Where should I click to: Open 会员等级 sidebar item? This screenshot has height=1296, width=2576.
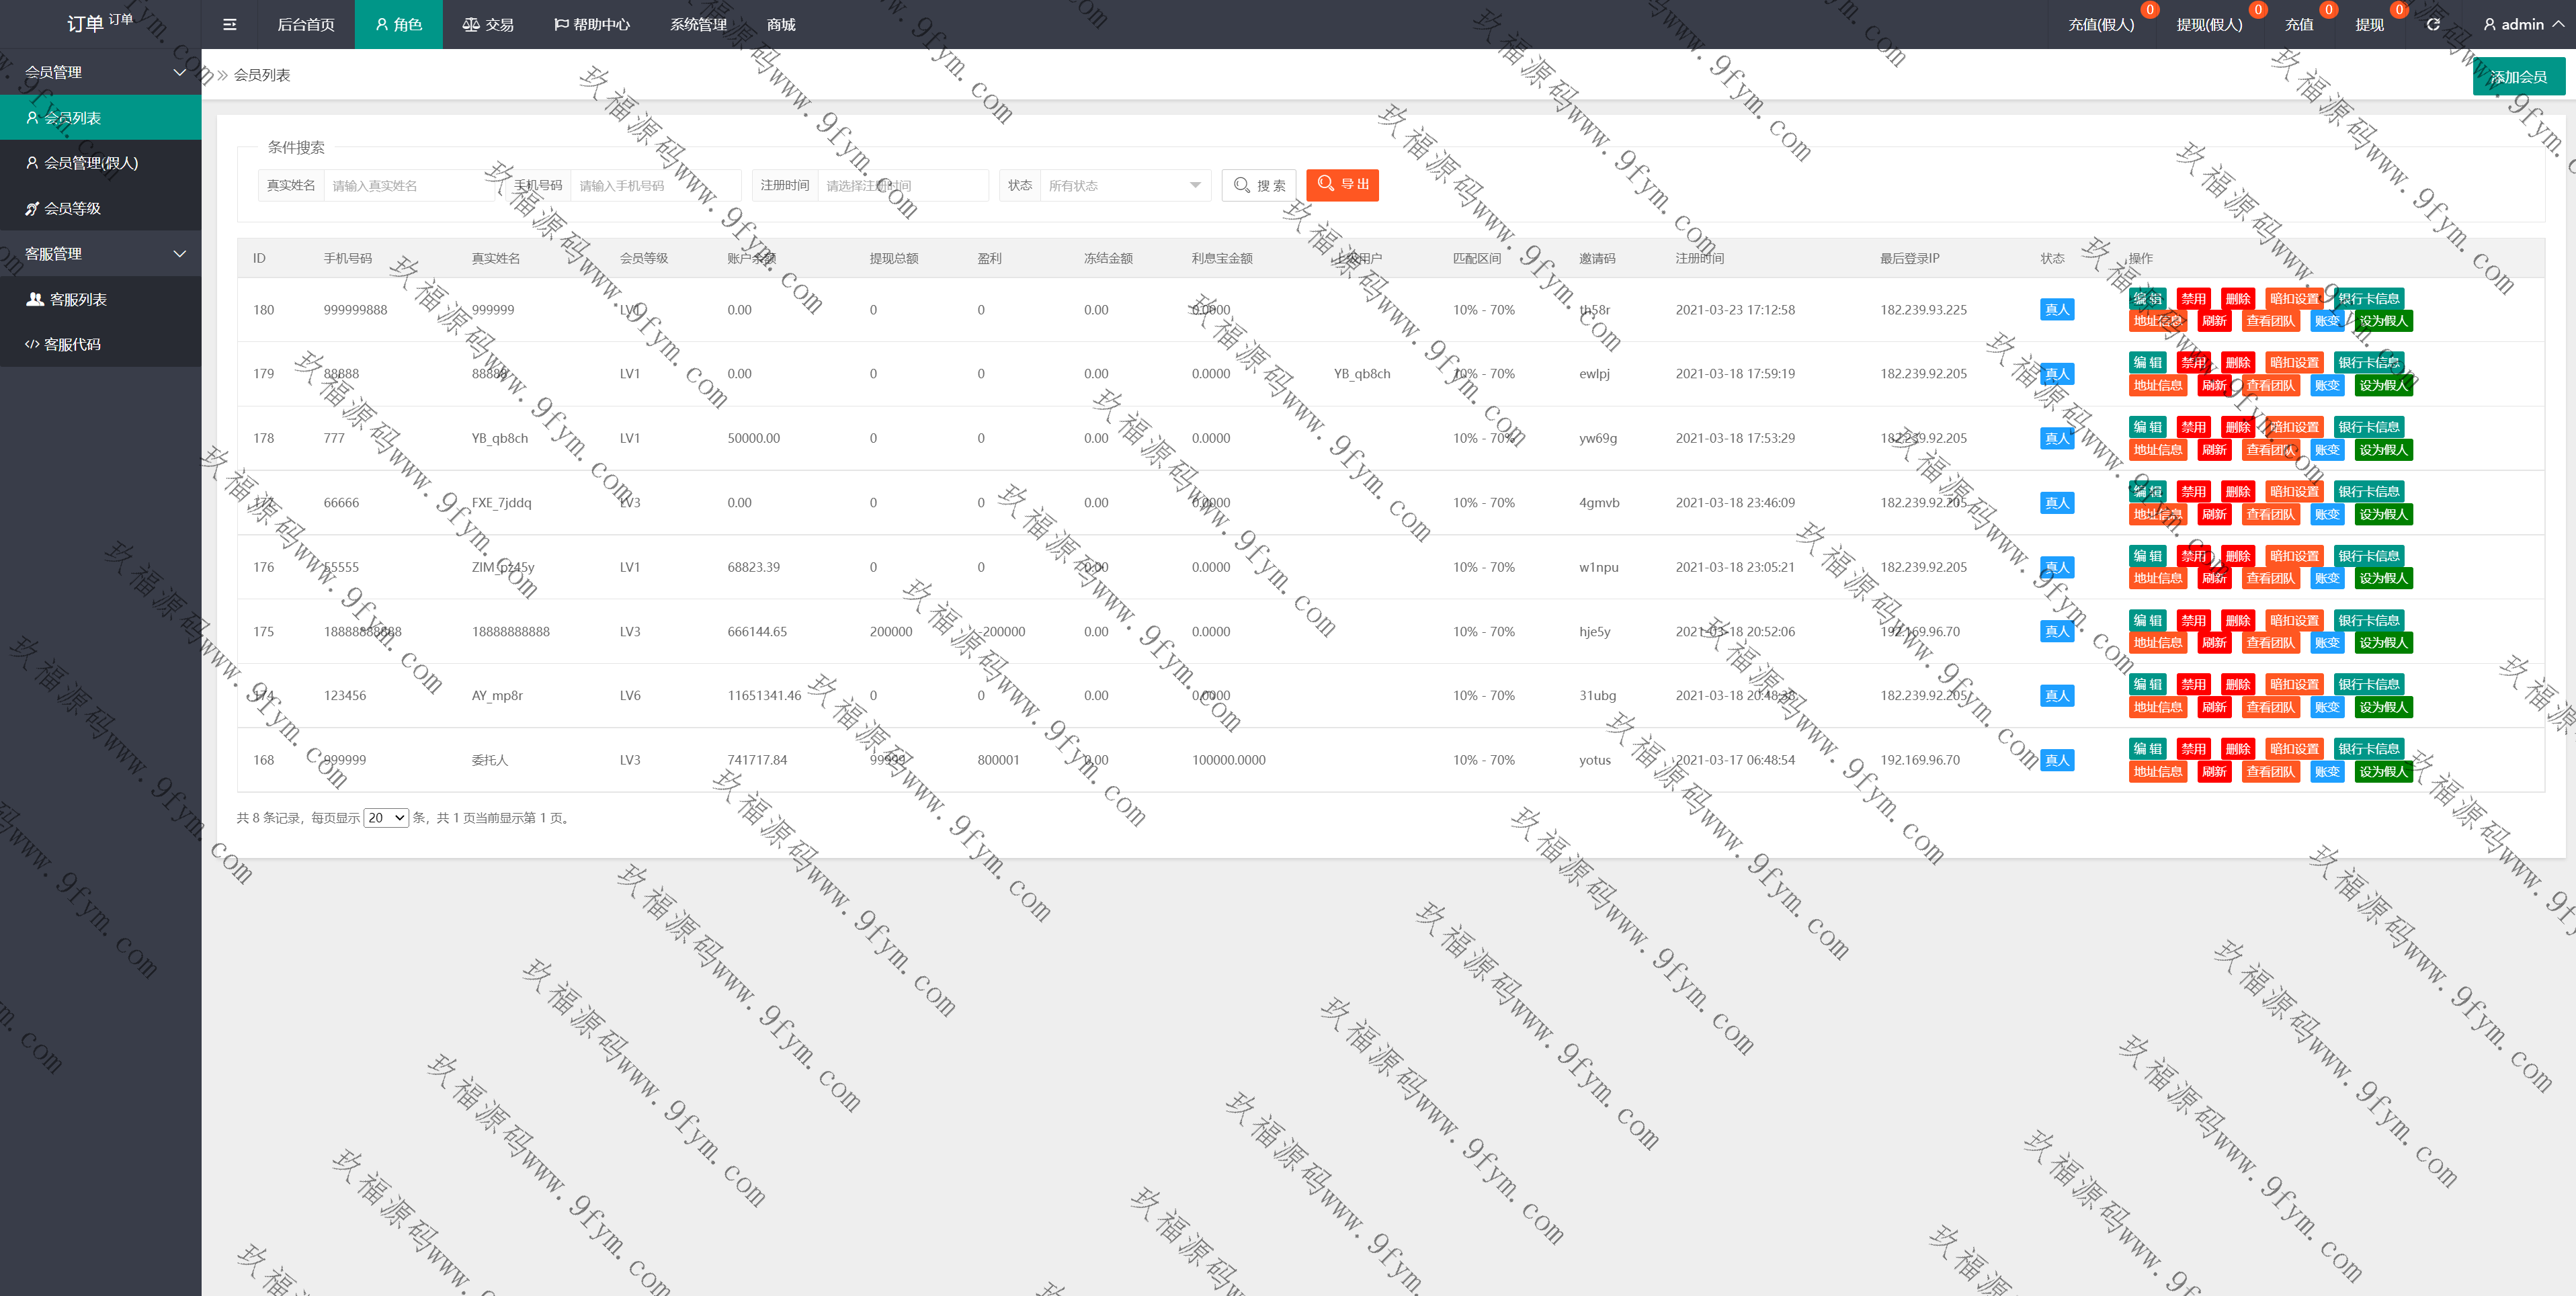(72, 208)
